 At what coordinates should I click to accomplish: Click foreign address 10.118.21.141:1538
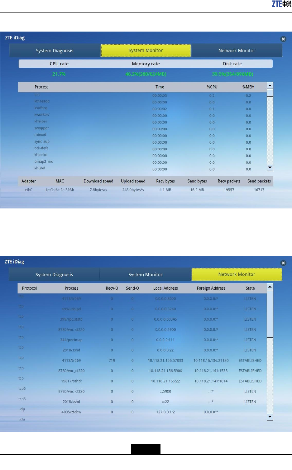click(x=211, y=371)
